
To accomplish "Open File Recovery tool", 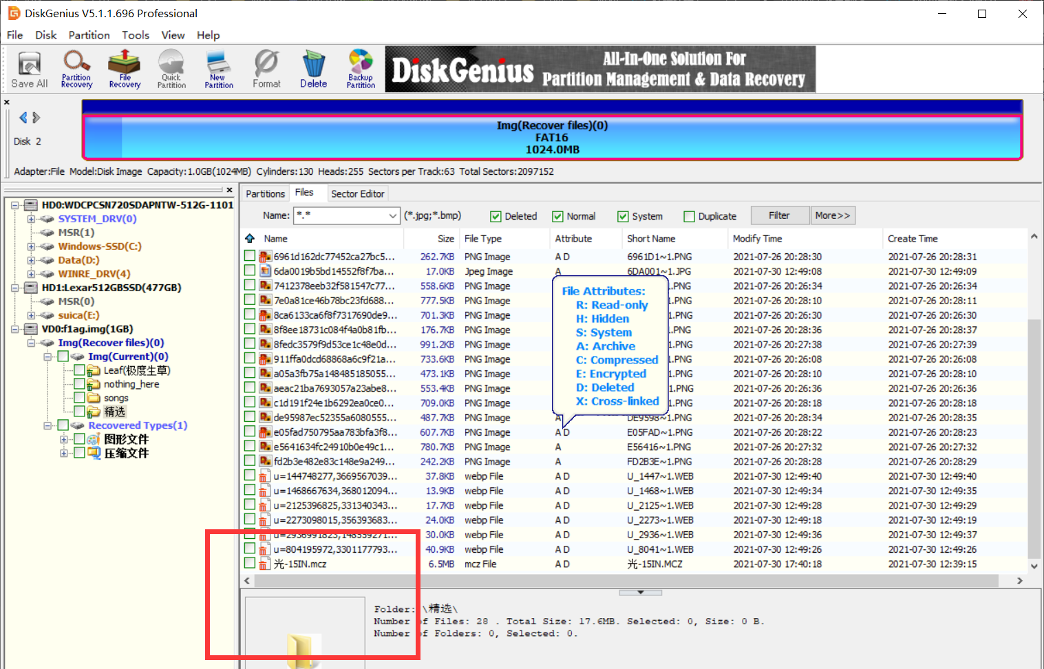I will (125, 70).
